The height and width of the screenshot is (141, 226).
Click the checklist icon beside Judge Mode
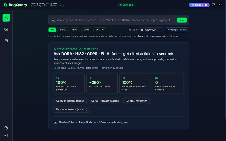213,5
